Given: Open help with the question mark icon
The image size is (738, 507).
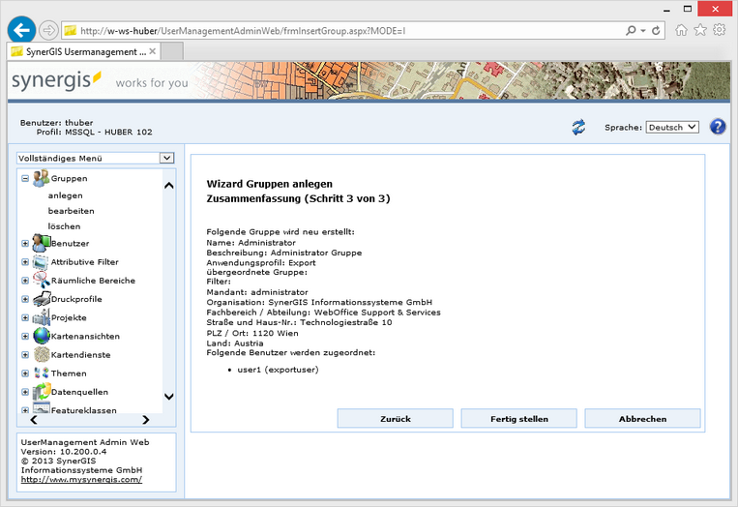Looking at the screenshot, I should point(718,127).
